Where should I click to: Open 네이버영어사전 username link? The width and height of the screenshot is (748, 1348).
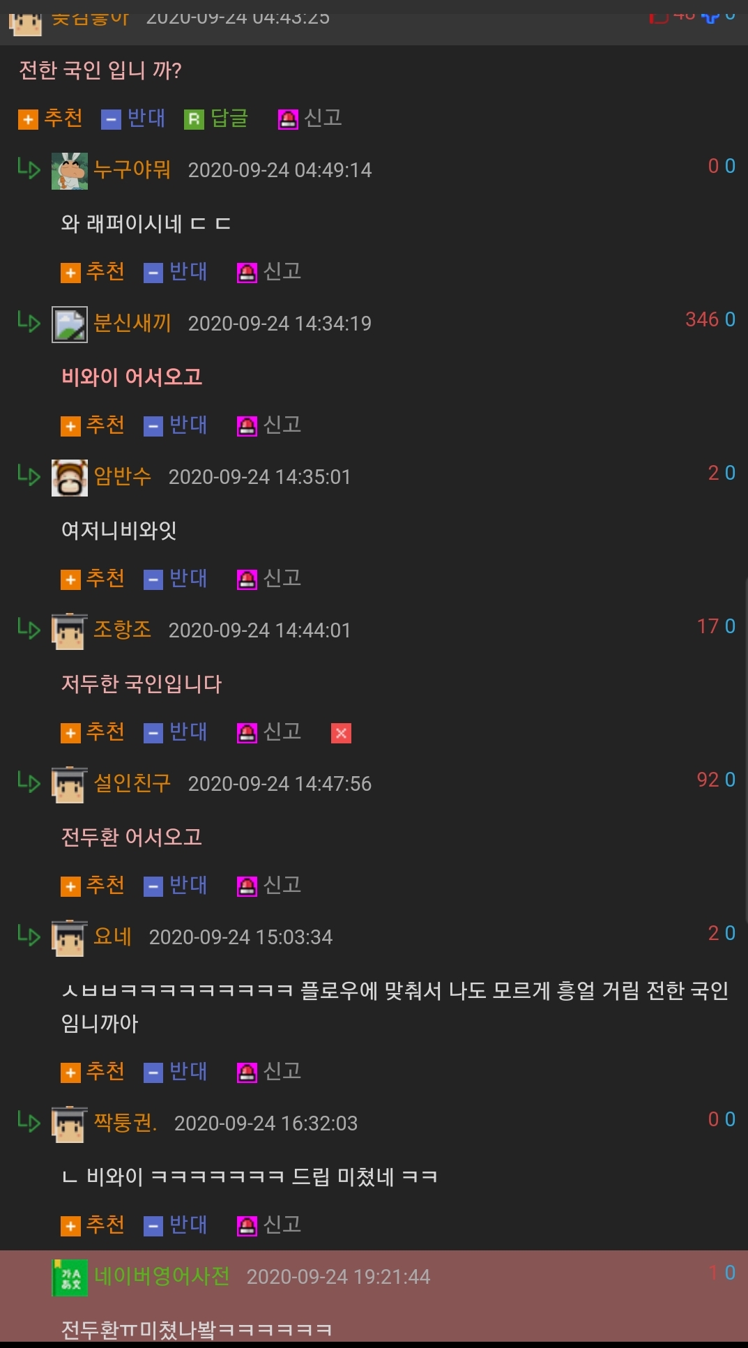pyautogui.click(x=162, y=1276)
